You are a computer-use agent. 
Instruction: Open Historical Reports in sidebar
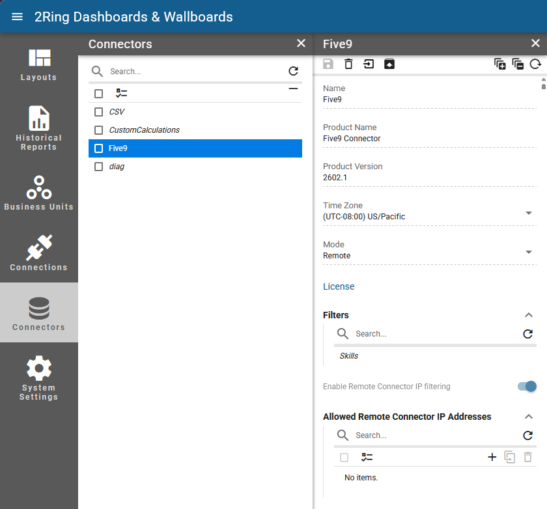tap(38, 128)
